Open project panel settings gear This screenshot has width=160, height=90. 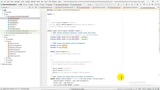(x=36, y=7)
